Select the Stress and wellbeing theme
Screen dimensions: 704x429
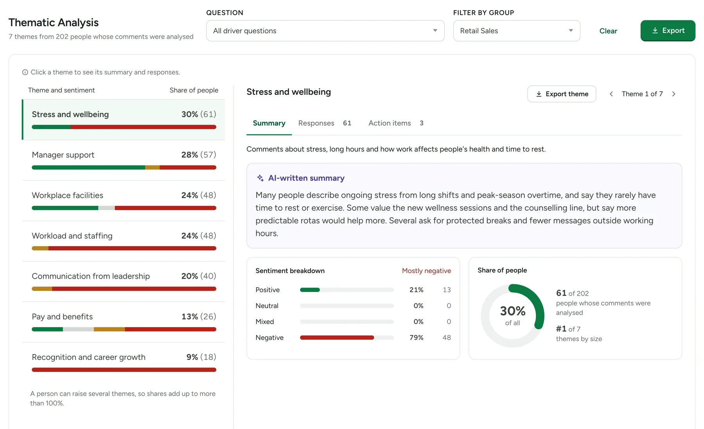click(x=124, y=120)
